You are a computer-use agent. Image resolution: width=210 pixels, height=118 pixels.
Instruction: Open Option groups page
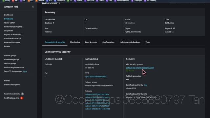(x=10, y=63)
